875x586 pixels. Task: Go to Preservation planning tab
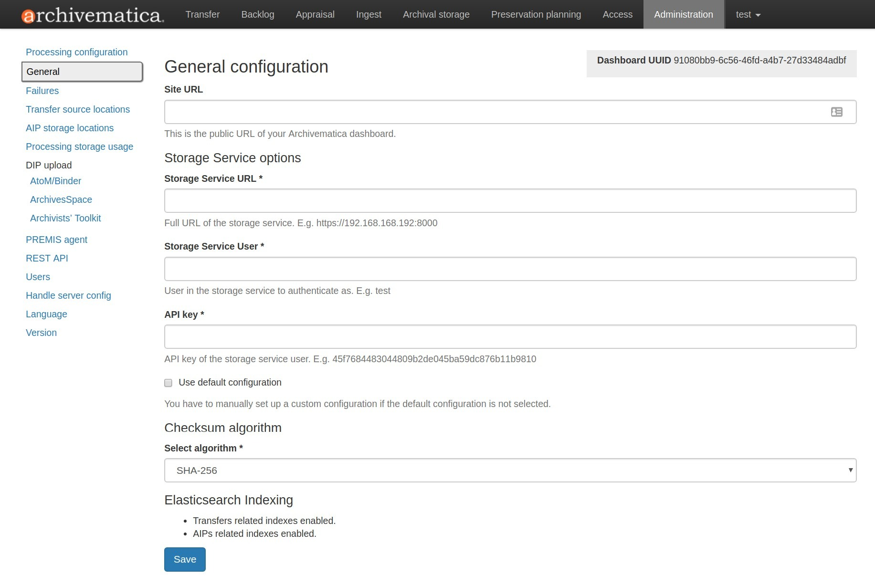536,15
